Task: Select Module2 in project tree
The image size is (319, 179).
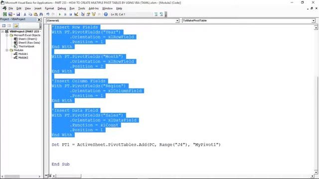Action: coord(23,58)
